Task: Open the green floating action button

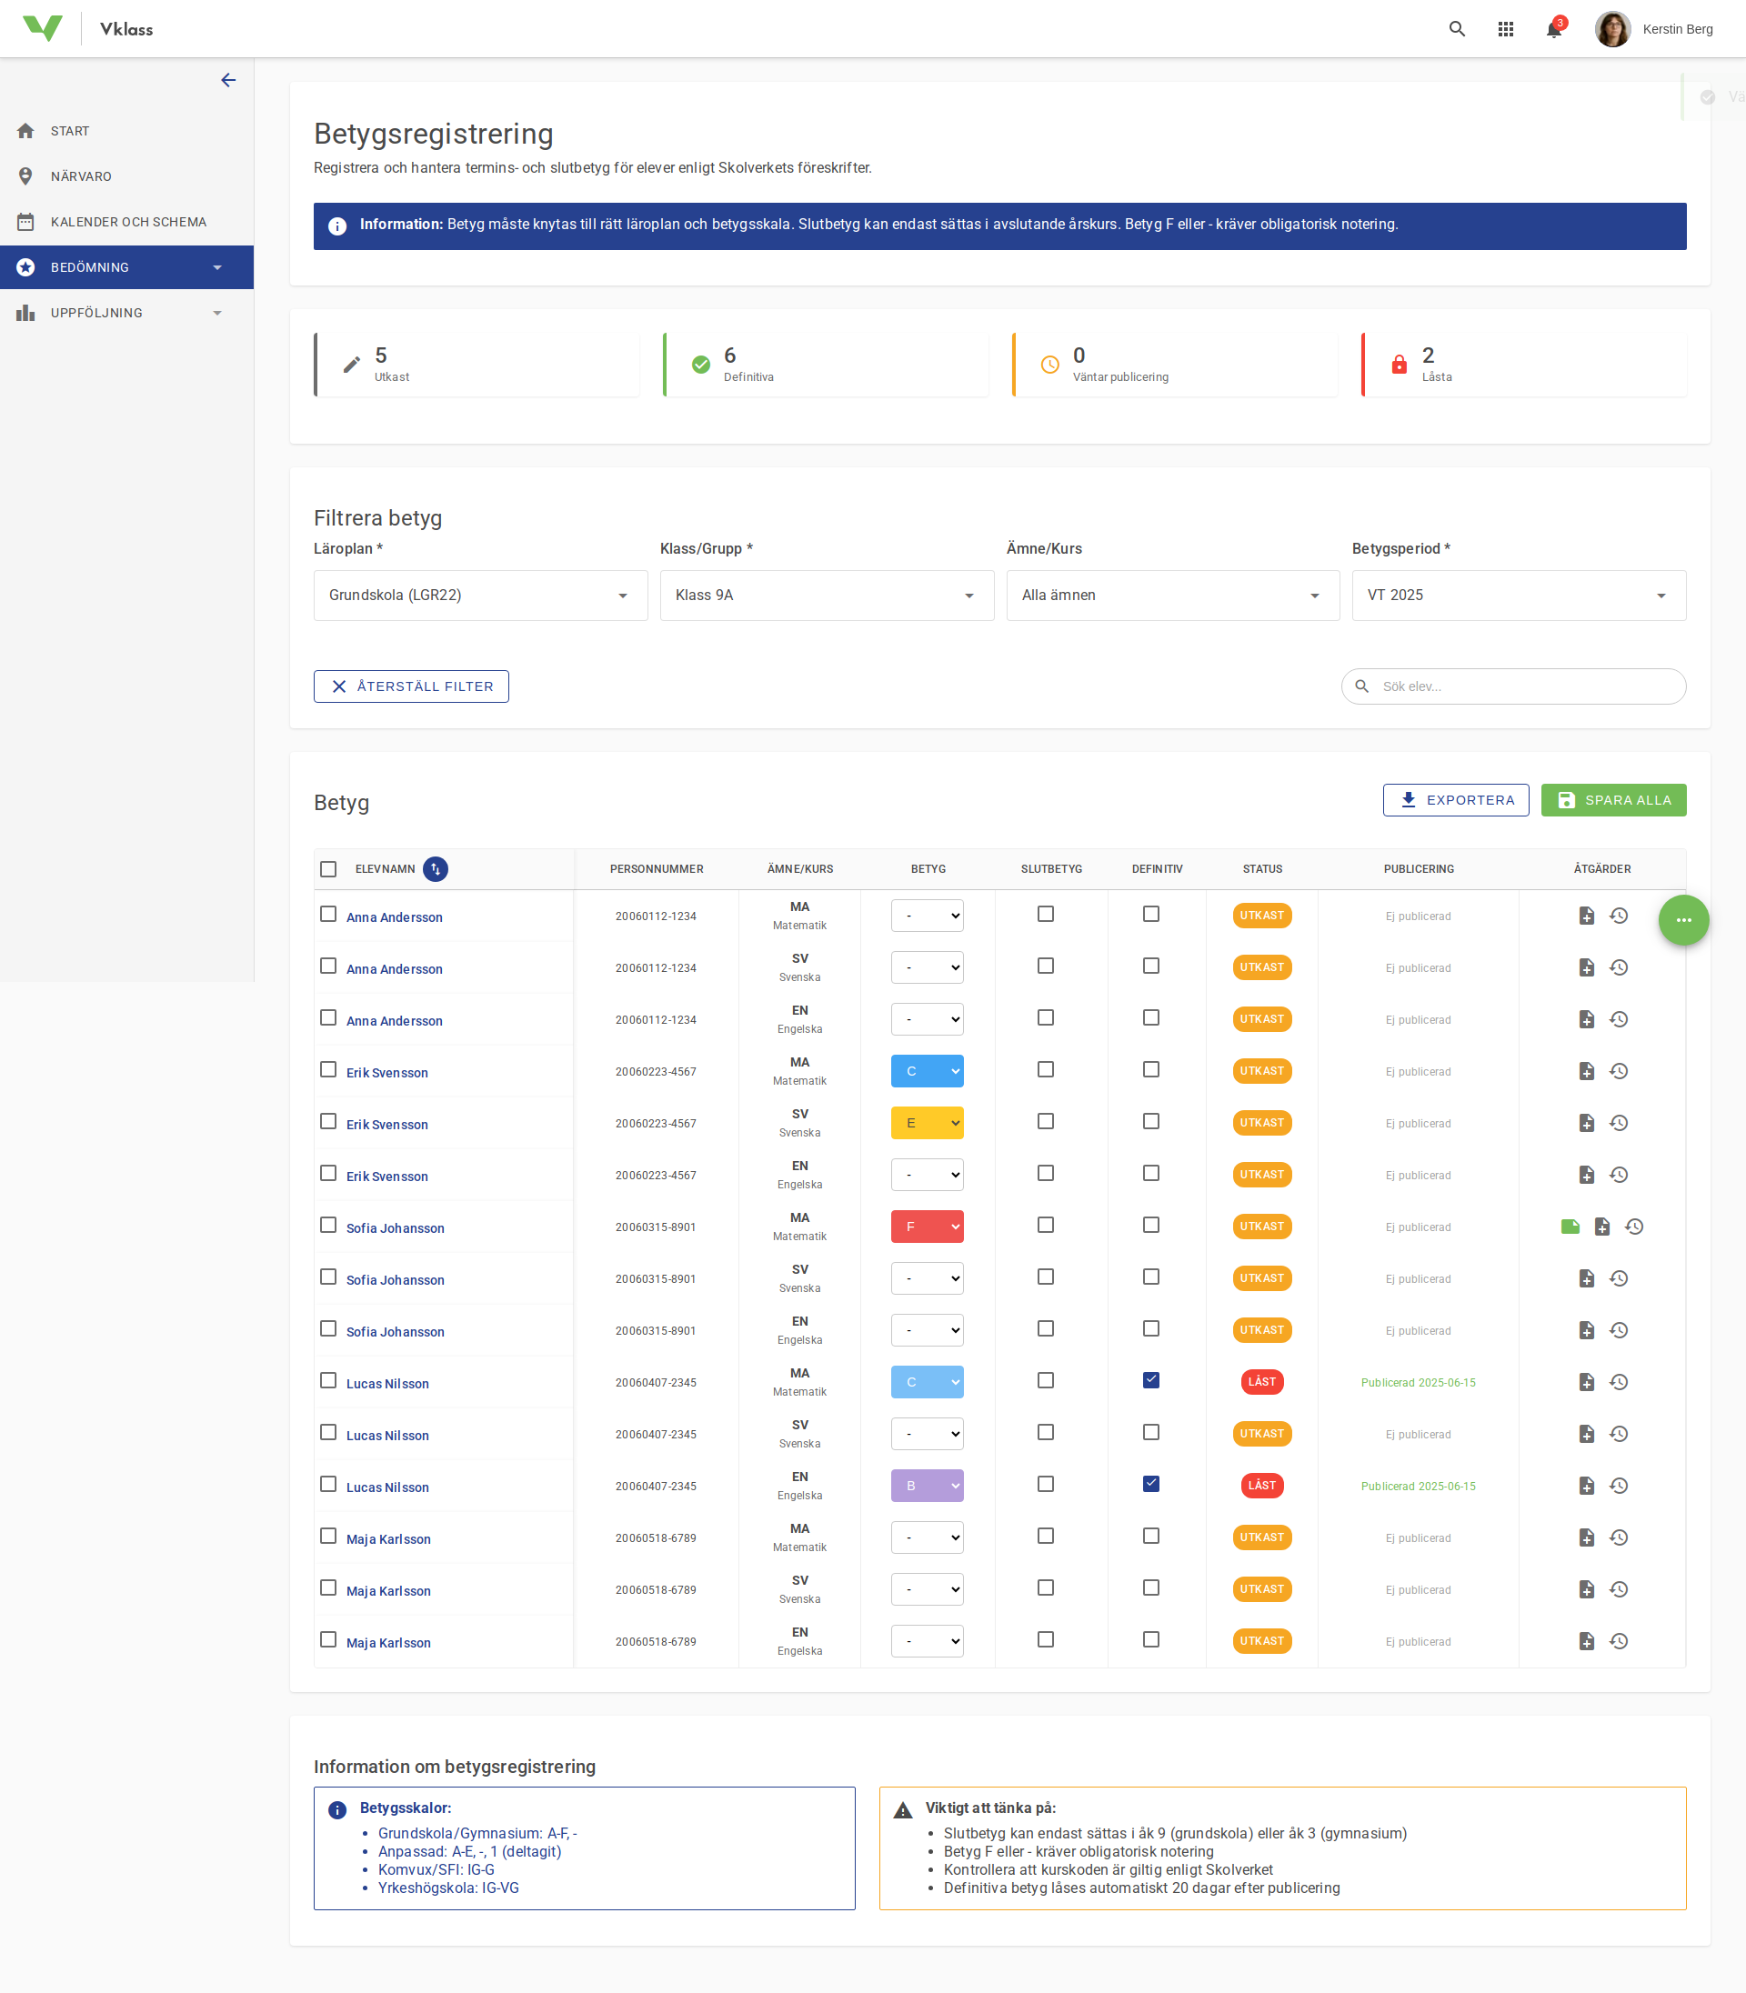Action: coord(1683,919)
